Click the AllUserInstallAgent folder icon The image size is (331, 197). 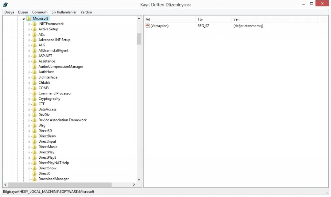[34, 51]
